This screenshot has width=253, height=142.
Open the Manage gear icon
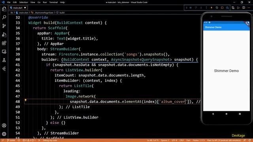4,134
